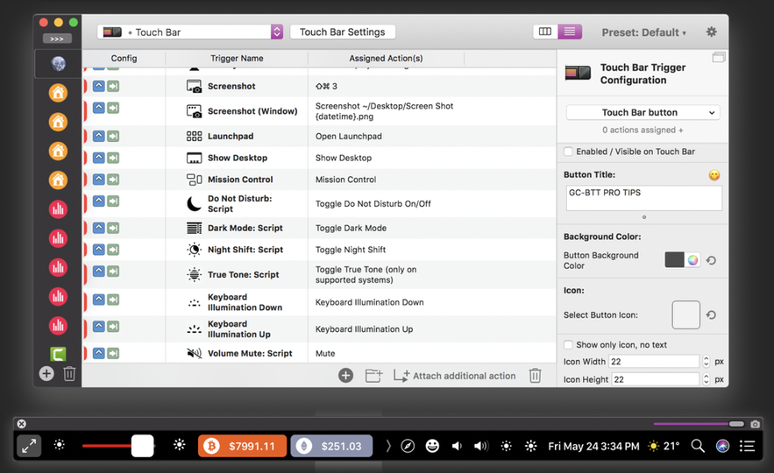The width and height of the screenshot is (774, 473).
Task: Expand sidebar with >>> button
Action: (x=57, y=39)
